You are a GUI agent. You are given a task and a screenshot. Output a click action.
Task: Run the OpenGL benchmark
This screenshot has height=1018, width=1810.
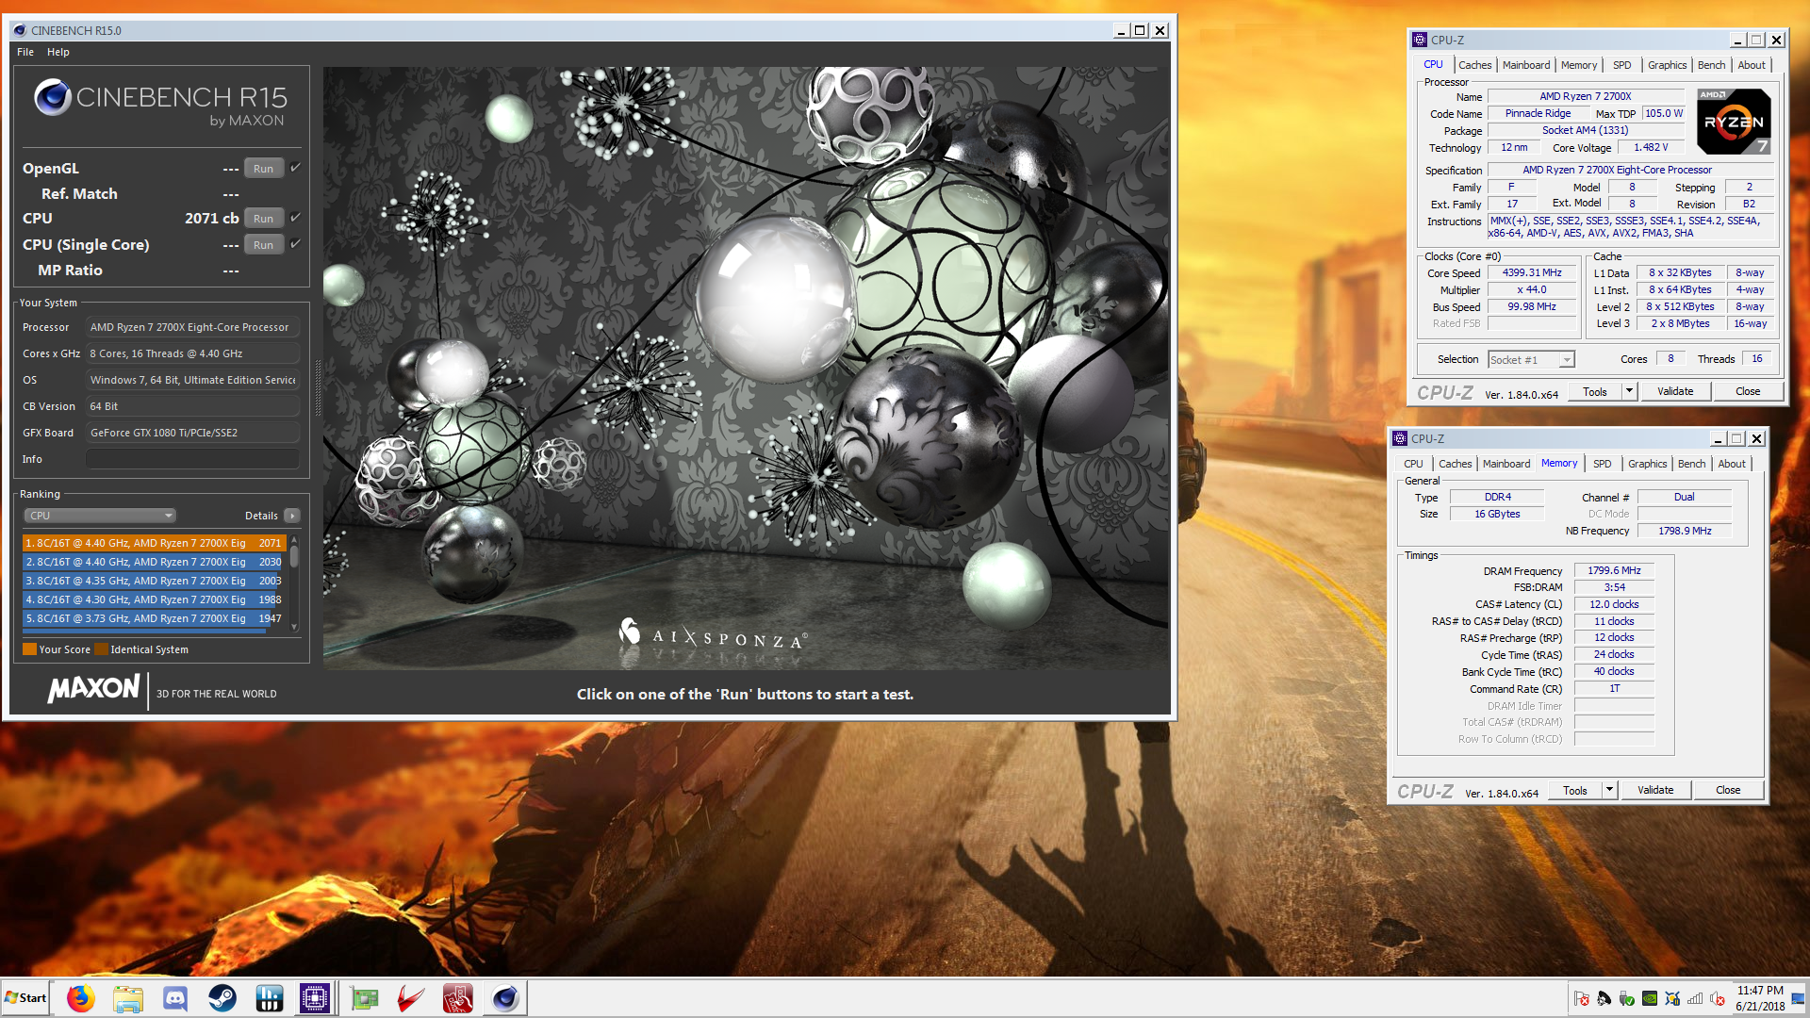click(x=264, y=169)
